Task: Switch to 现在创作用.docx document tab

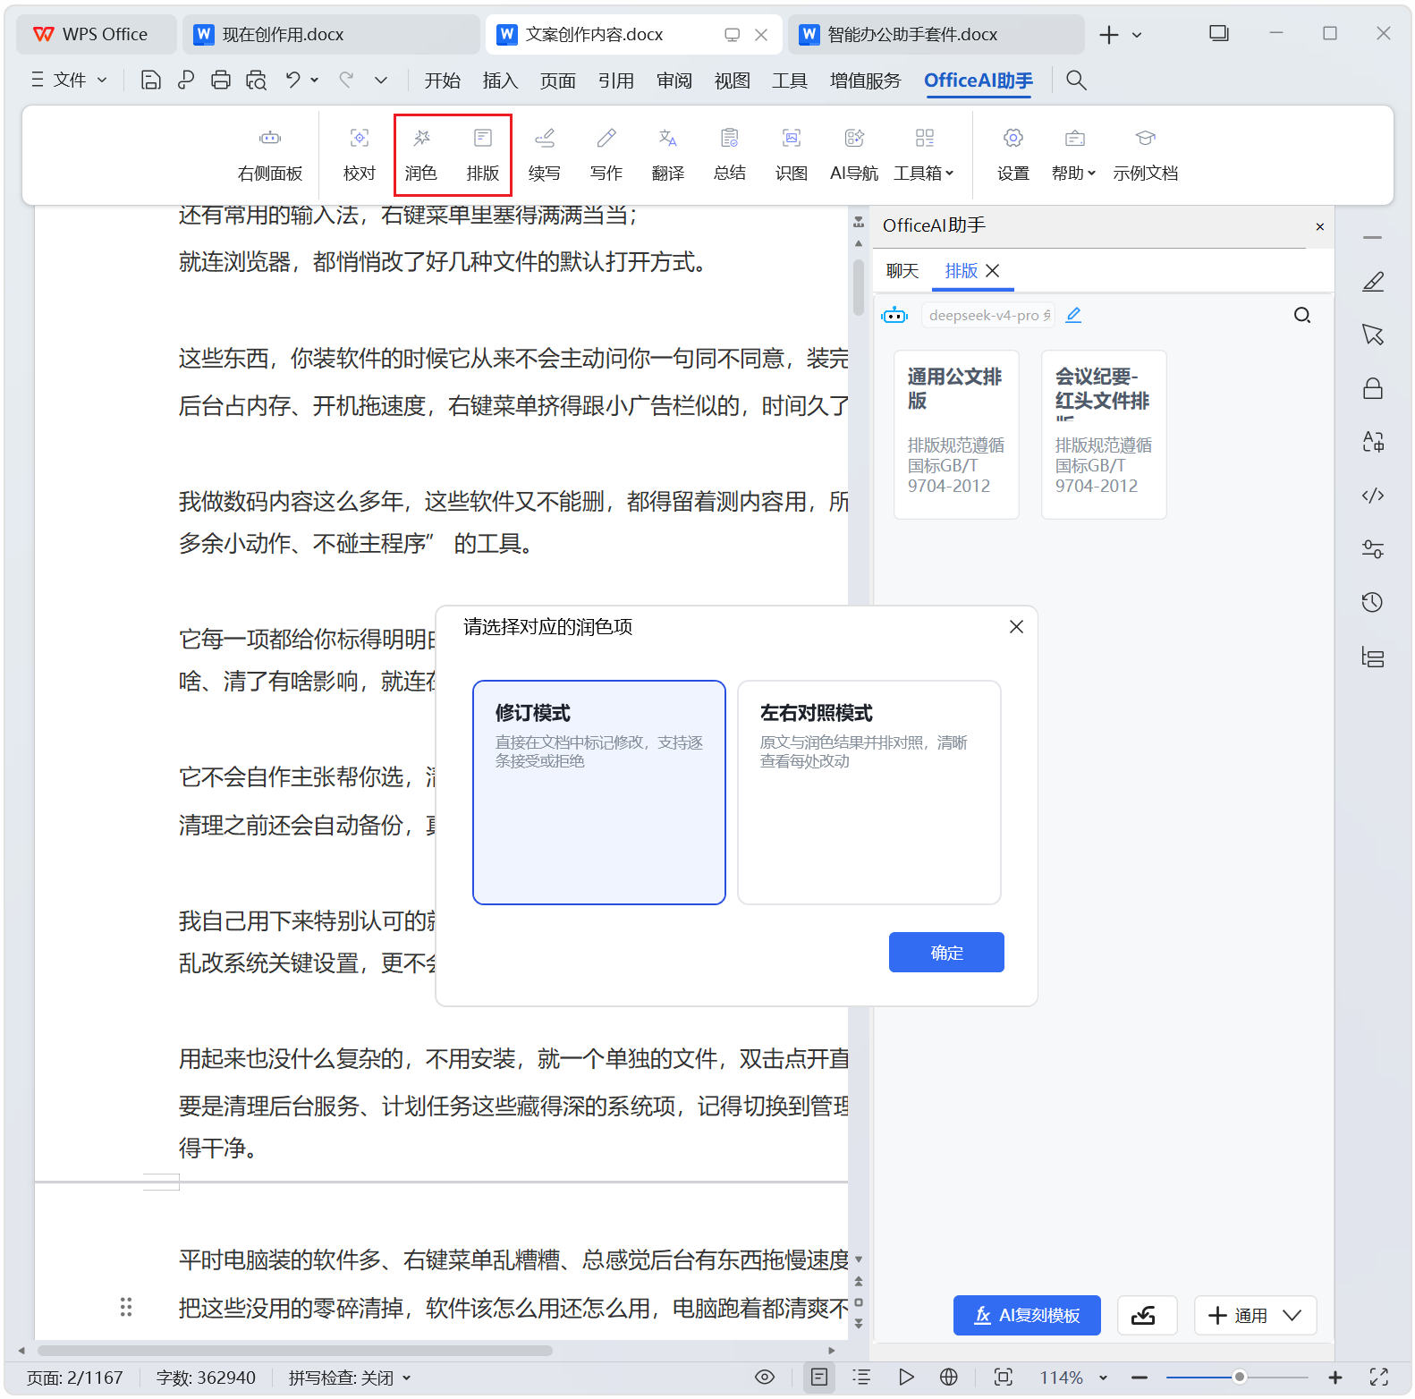Action: click(x=331, y=35)
